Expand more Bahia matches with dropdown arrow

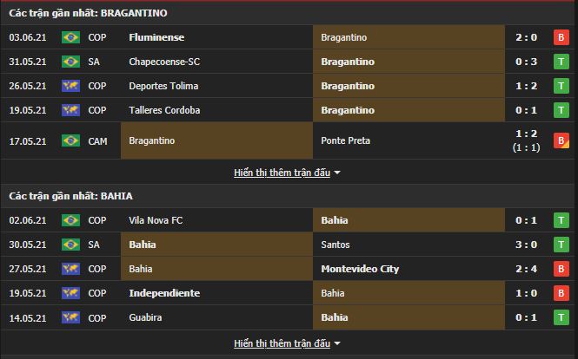[337, 344]
